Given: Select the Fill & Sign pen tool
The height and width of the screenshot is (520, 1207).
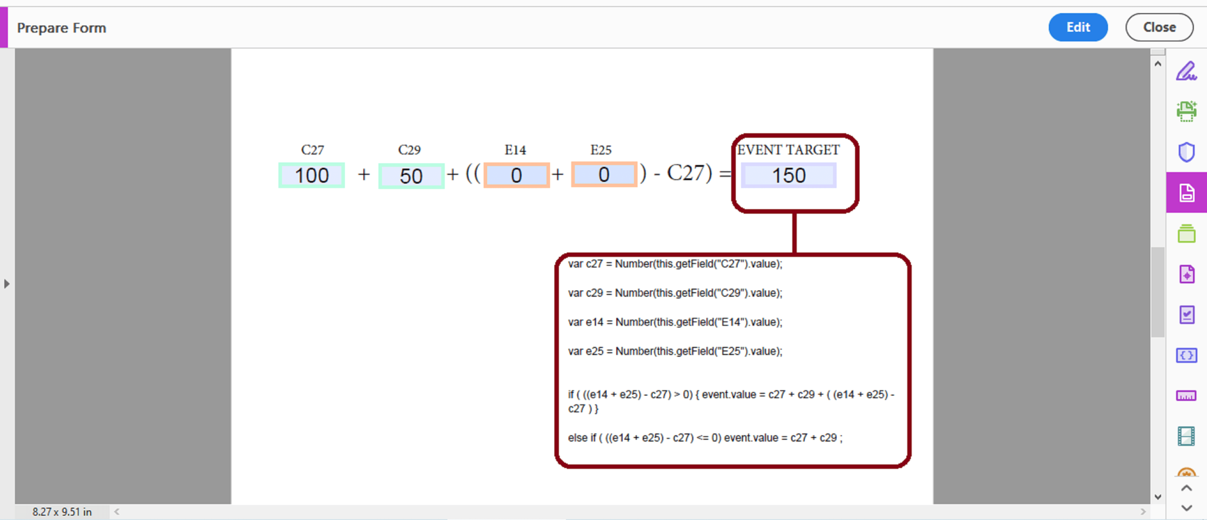Looking at the screenshot, I should [1186, 71].
